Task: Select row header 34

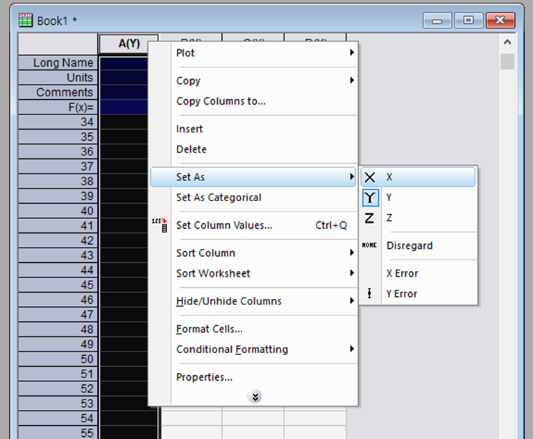Action: [58, 122]
